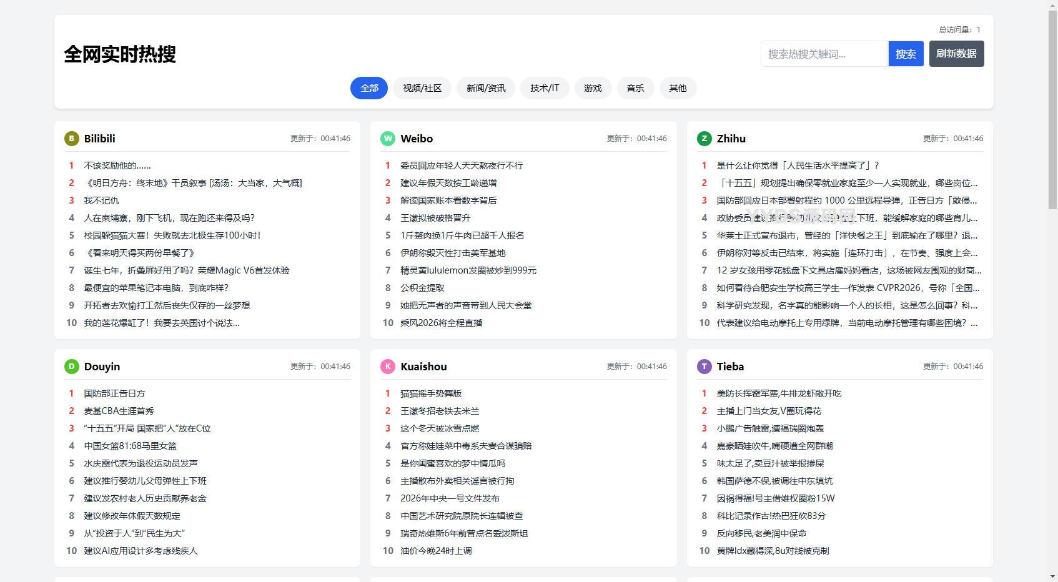
Task: Open the 其他 category tab
Action: pos(677,88)
